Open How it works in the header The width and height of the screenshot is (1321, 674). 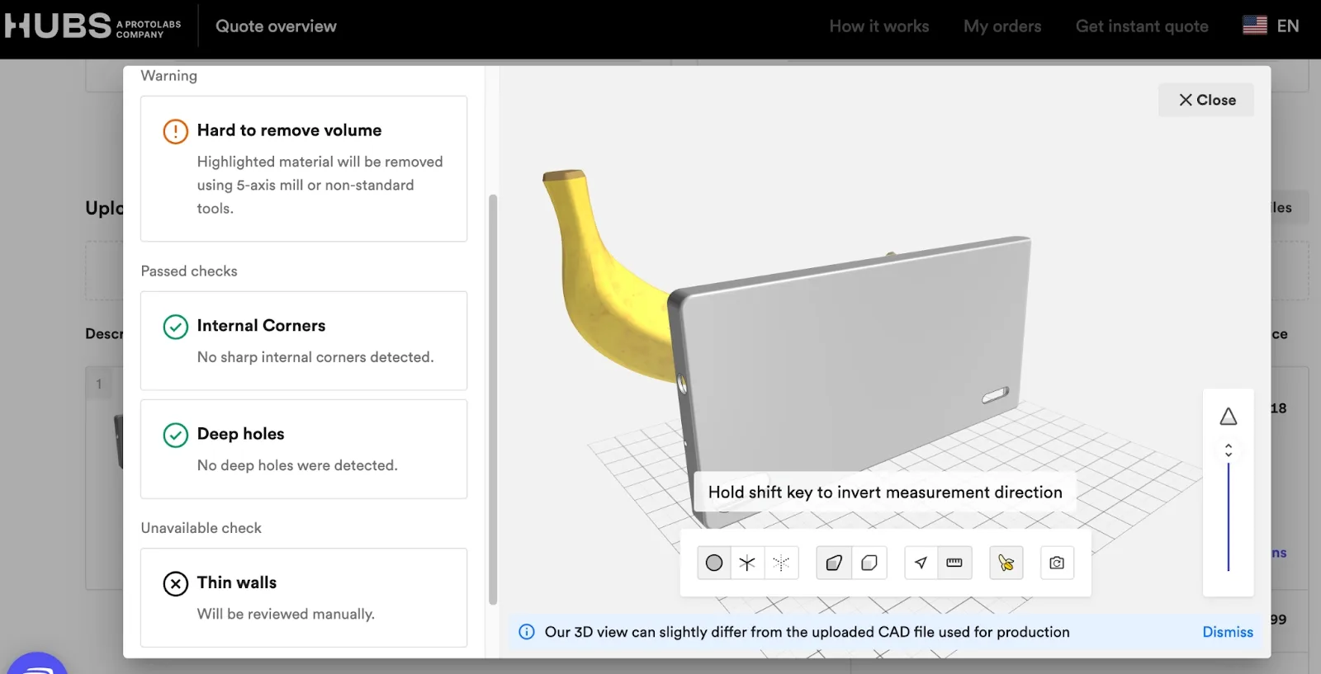(x=878, y=26)
